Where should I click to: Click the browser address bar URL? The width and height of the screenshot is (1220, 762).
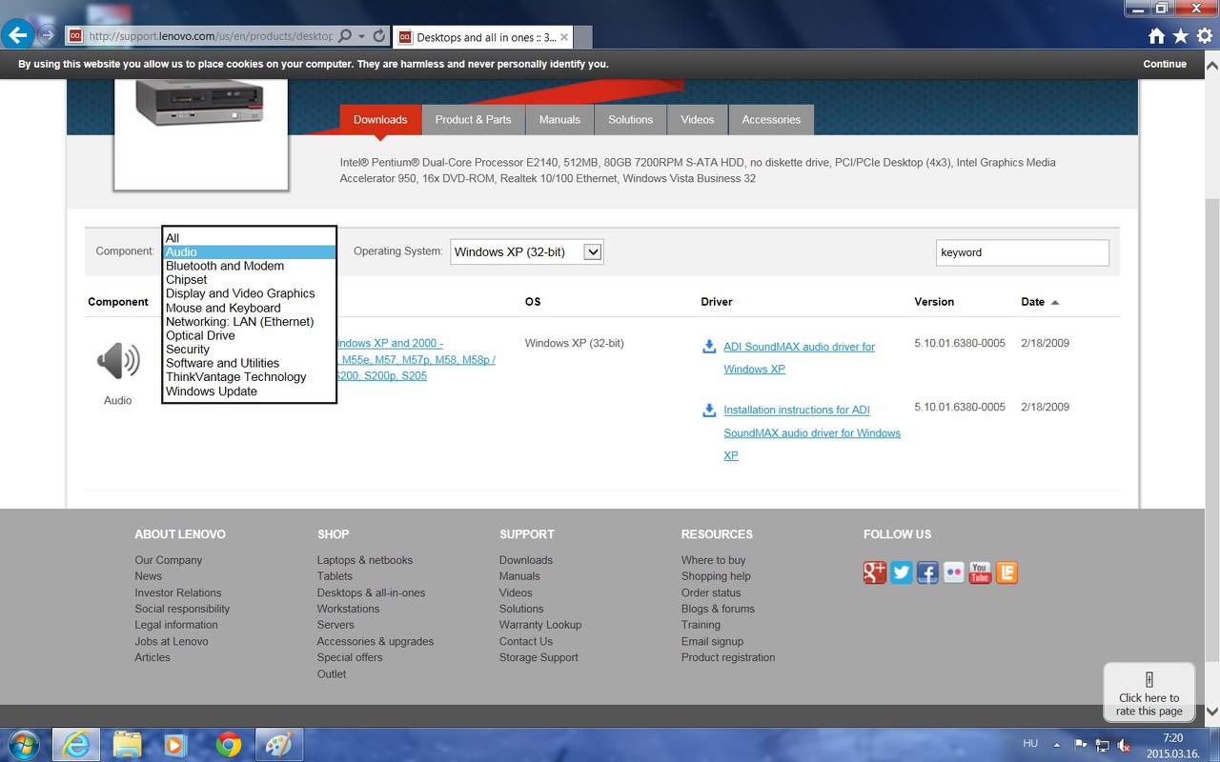point(211,36)
